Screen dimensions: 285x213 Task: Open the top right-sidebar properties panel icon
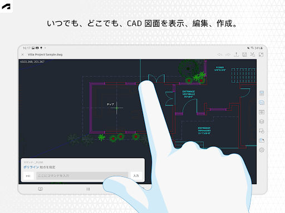[x=262, y=93]
